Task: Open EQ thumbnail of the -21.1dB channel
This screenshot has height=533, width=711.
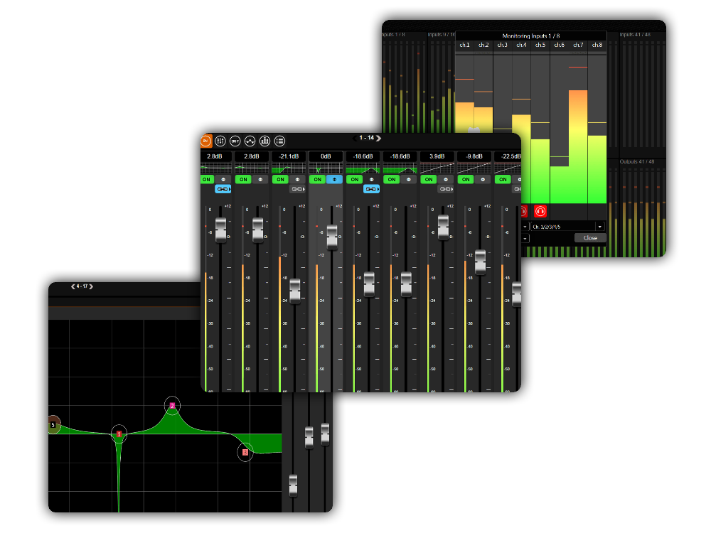Action: coord(289,168)
